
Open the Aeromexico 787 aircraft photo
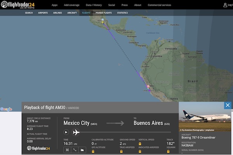point(205,116)
